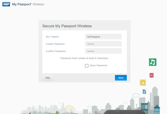Click the Wi-Fi Name label
Viewport: 167px width, 114px height.
tap(52, 37)
